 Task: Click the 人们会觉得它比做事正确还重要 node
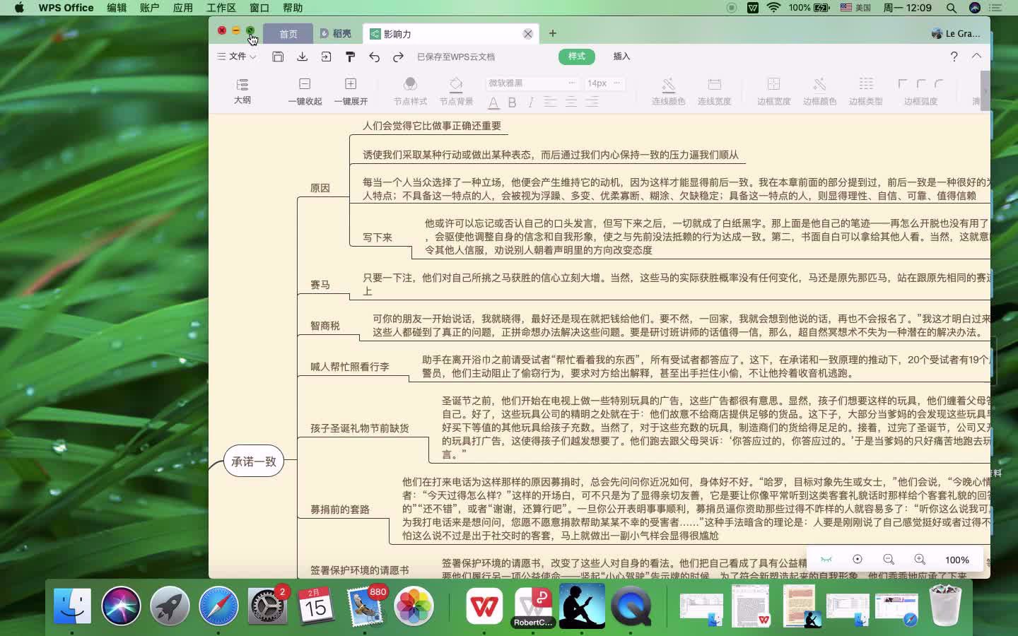(x=432, y=126)
